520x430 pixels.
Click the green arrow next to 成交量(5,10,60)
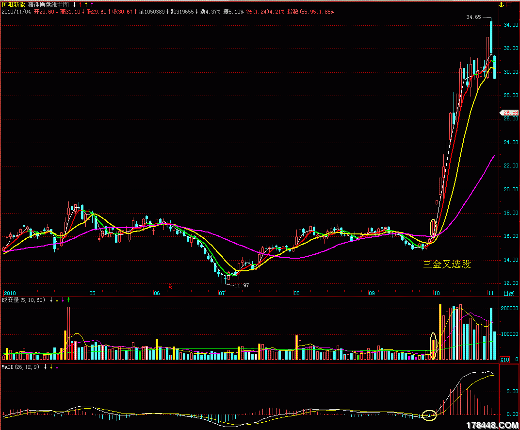[x=69, y=300]
